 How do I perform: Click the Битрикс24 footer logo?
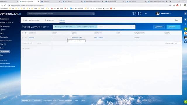tap(27, 101)
